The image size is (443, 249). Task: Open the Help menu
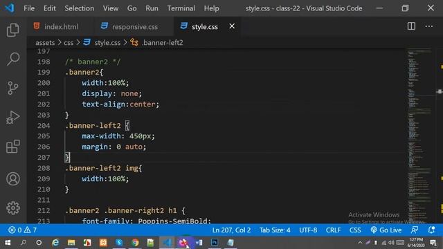tap(211, 8)
